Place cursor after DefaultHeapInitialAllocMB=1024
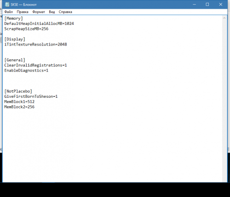 pos(74,23)
